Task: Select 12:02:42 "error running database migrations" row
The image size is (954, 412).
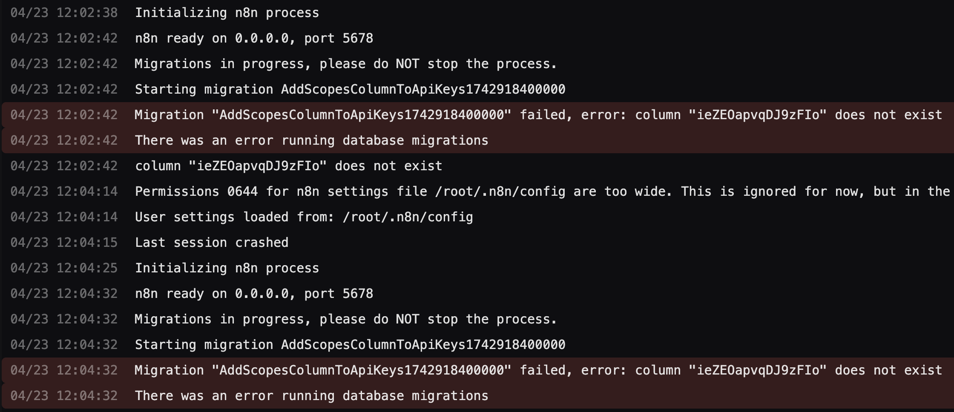Action: point(477,140)
